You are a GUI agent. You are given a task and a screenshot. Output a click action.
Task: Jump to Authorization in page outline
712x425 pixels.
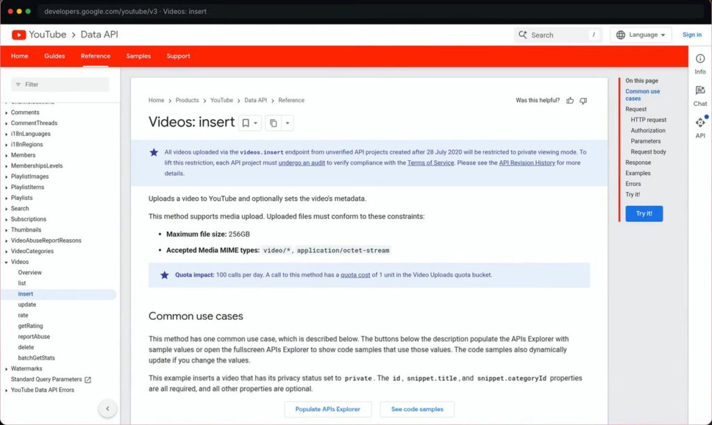pyautogui.click(x=648, y=131)
